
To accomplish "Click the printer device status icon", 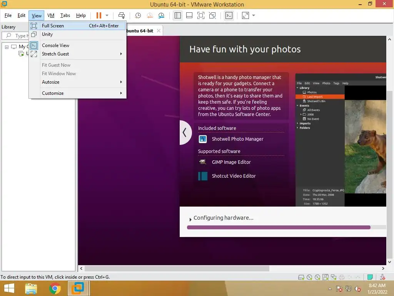I will pyautogui.click(x=342, y=277).
